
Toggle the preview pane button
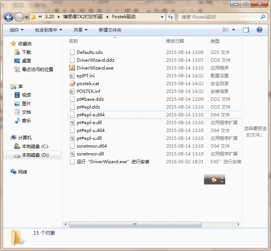pyautogui.click(x=246, y=30)
